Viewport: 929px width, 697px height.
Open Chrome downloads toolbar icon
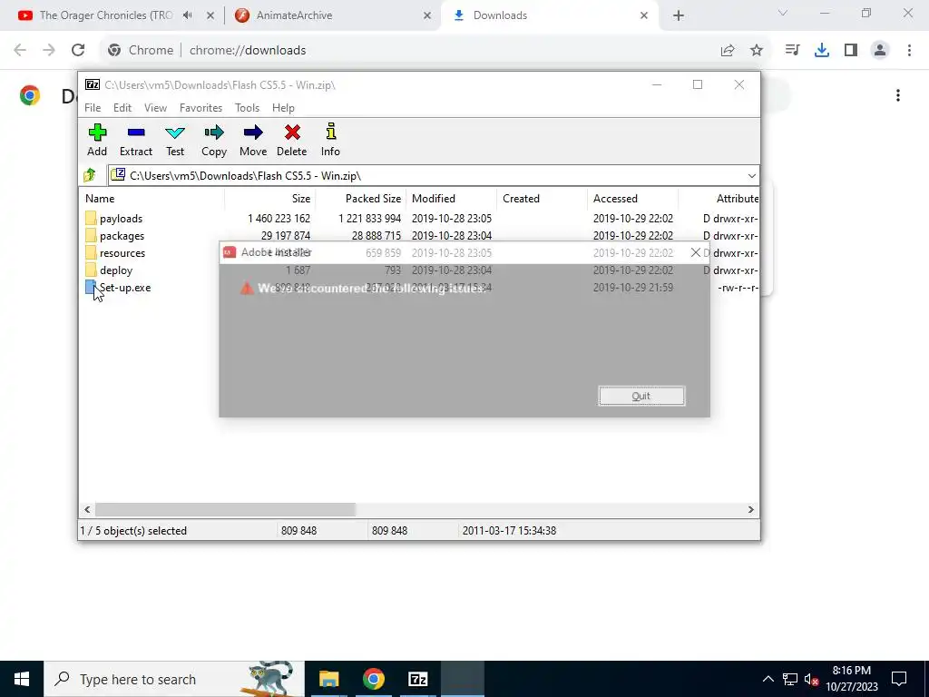click(822, 51)
